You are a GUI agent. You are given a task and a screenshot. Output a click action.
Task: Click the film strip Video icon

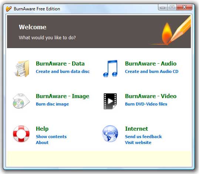[x=110, y=101]
